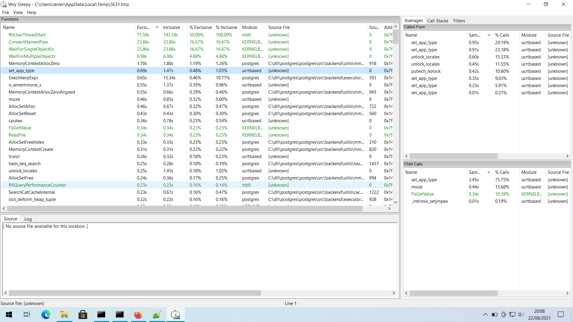Click the % Inclusive column header
Viewport: 573px width, 322px height.
227,27
